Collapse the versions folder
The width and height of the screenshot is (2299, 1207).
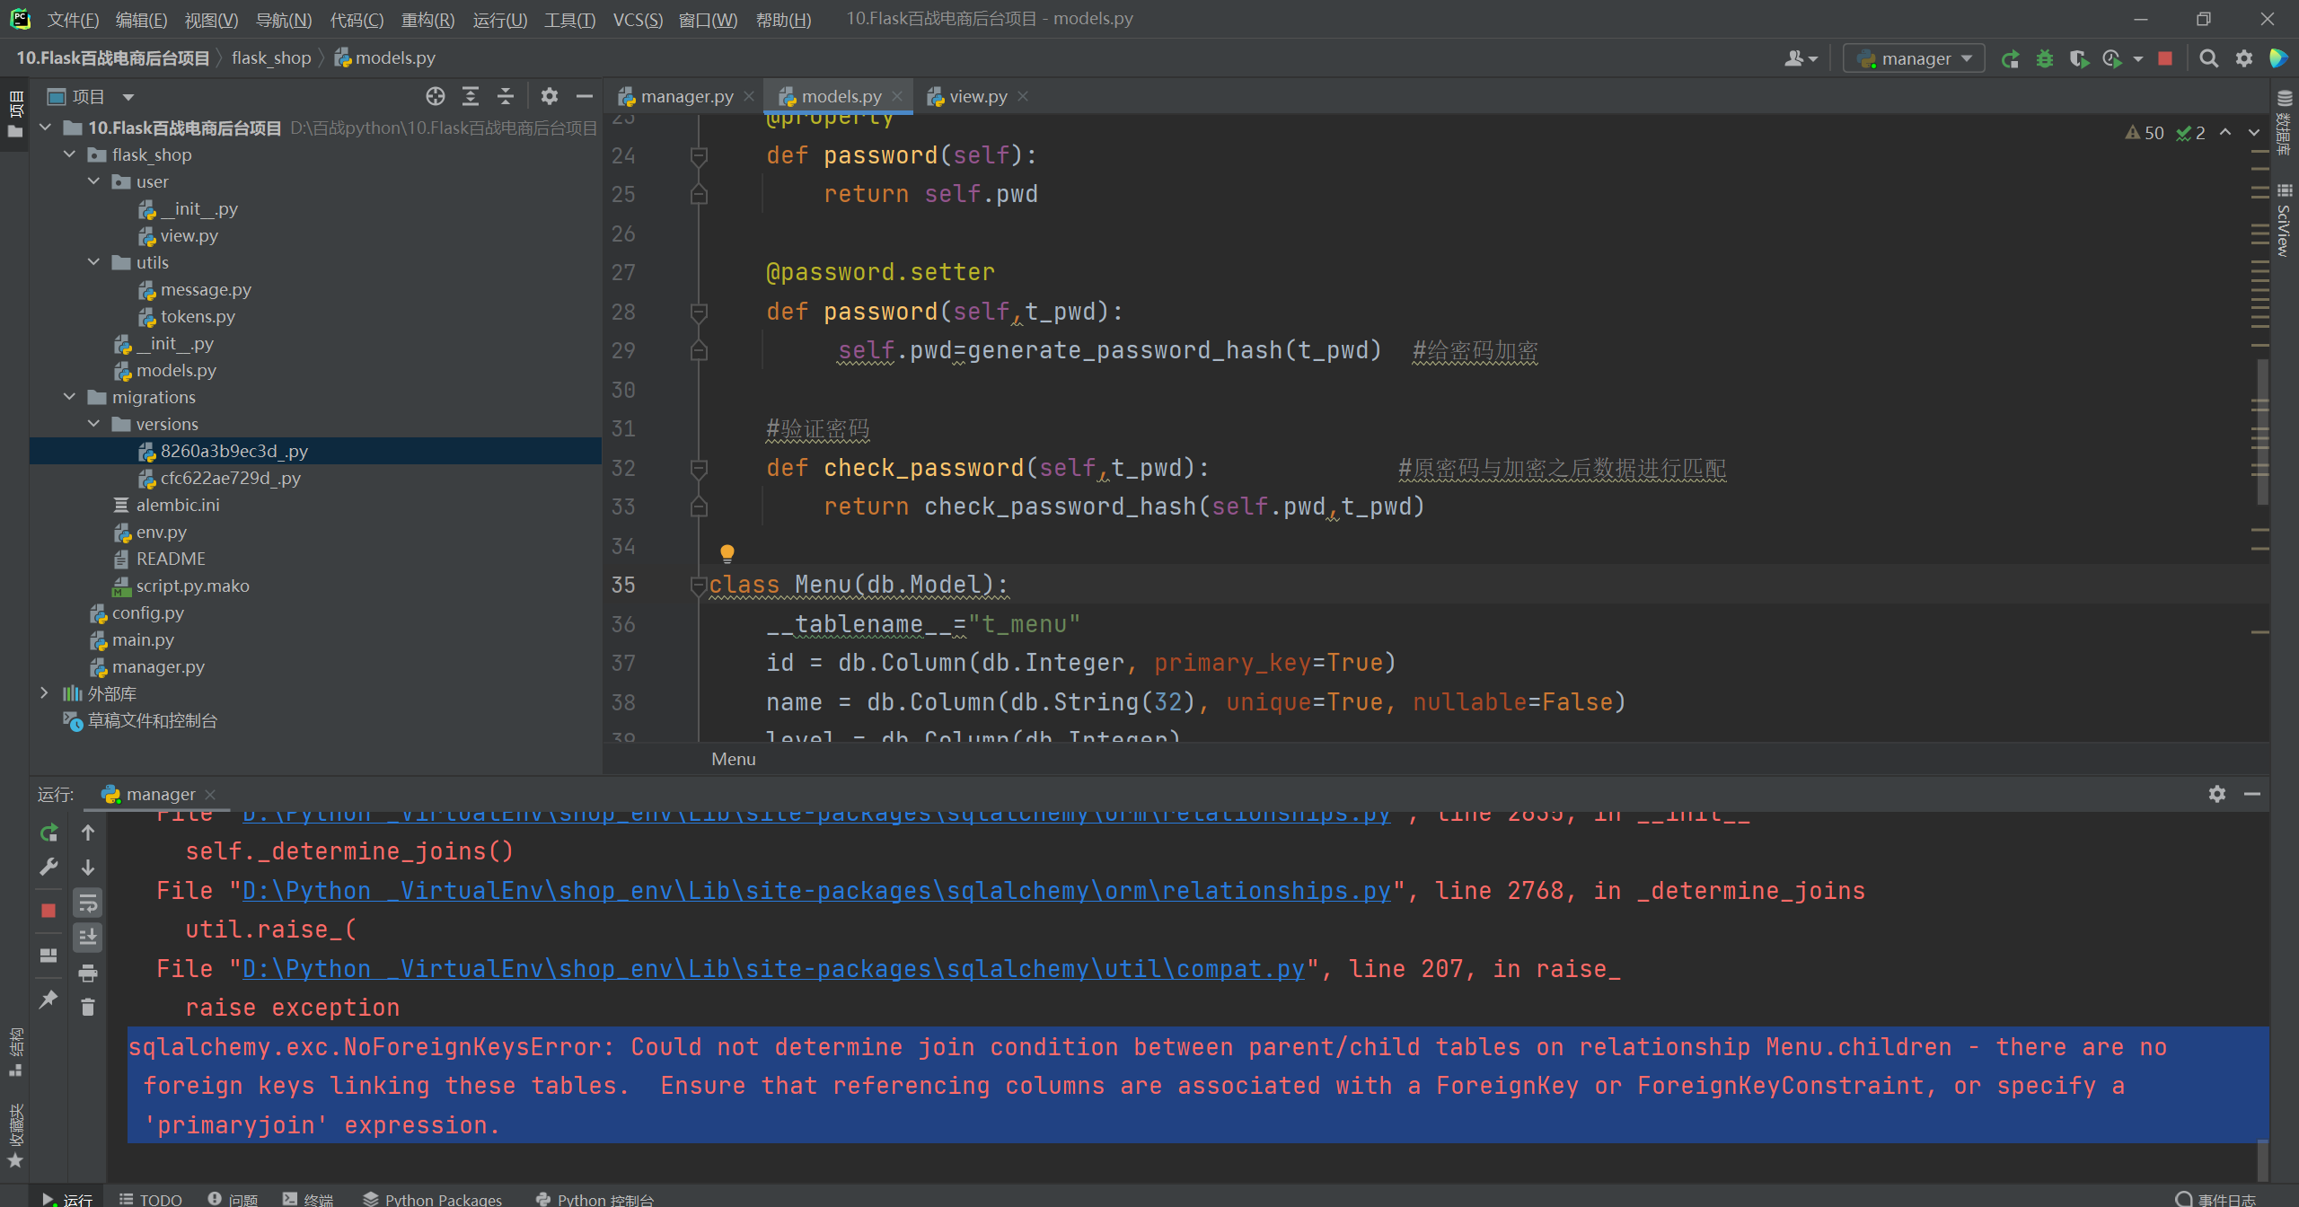click(93, 424)
